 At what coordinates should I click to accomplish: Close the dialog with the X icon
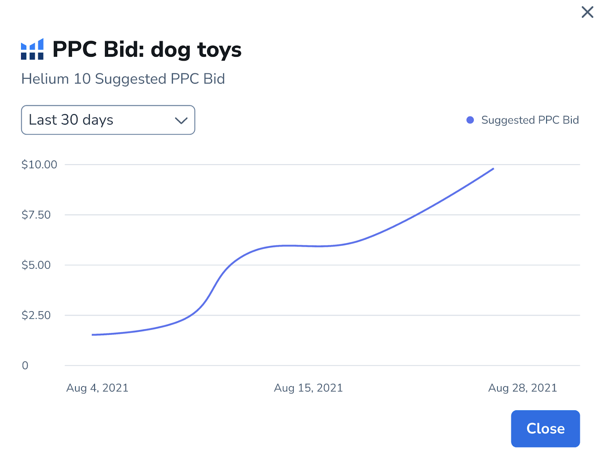(x=587, y=12)
